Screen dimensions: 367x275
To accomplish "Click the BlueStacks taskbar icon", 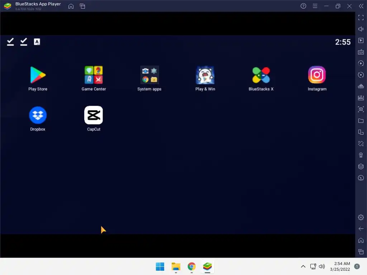I will [208, 266].
